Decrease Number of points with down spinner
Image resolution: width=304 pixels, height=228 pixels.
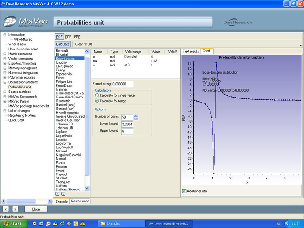136,119
